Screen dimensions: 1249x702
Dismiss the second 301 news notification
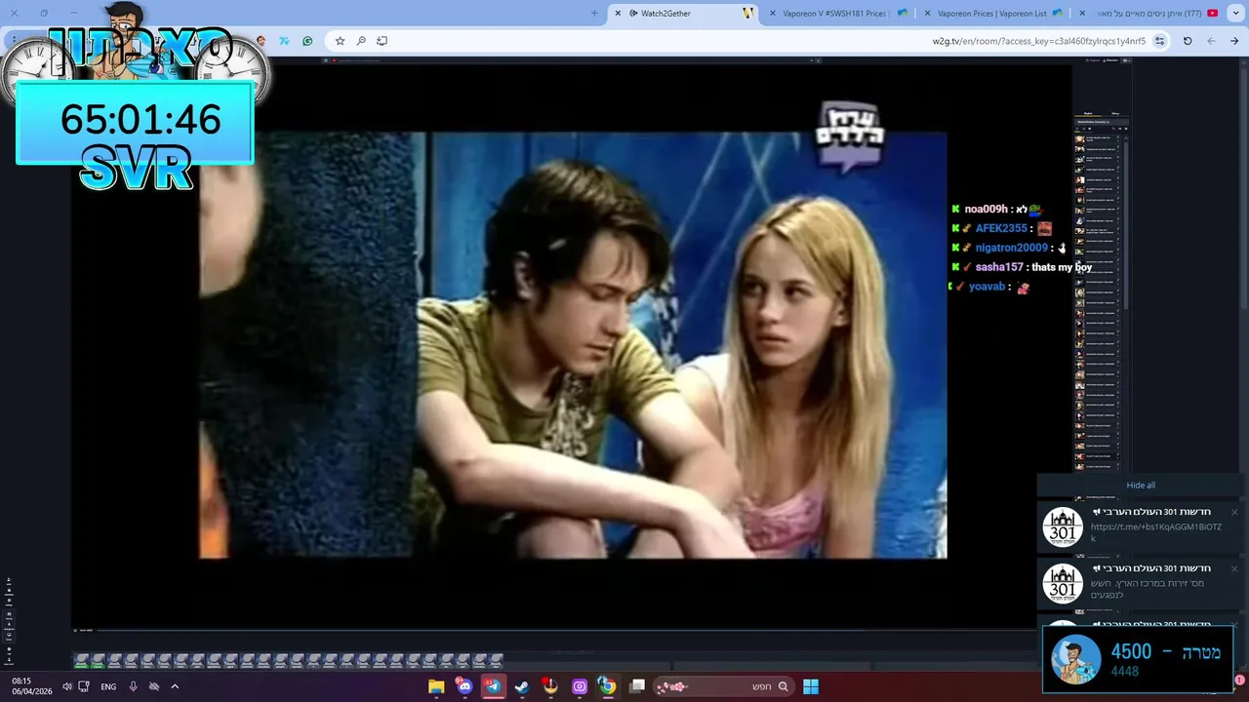coord(1233,568)
